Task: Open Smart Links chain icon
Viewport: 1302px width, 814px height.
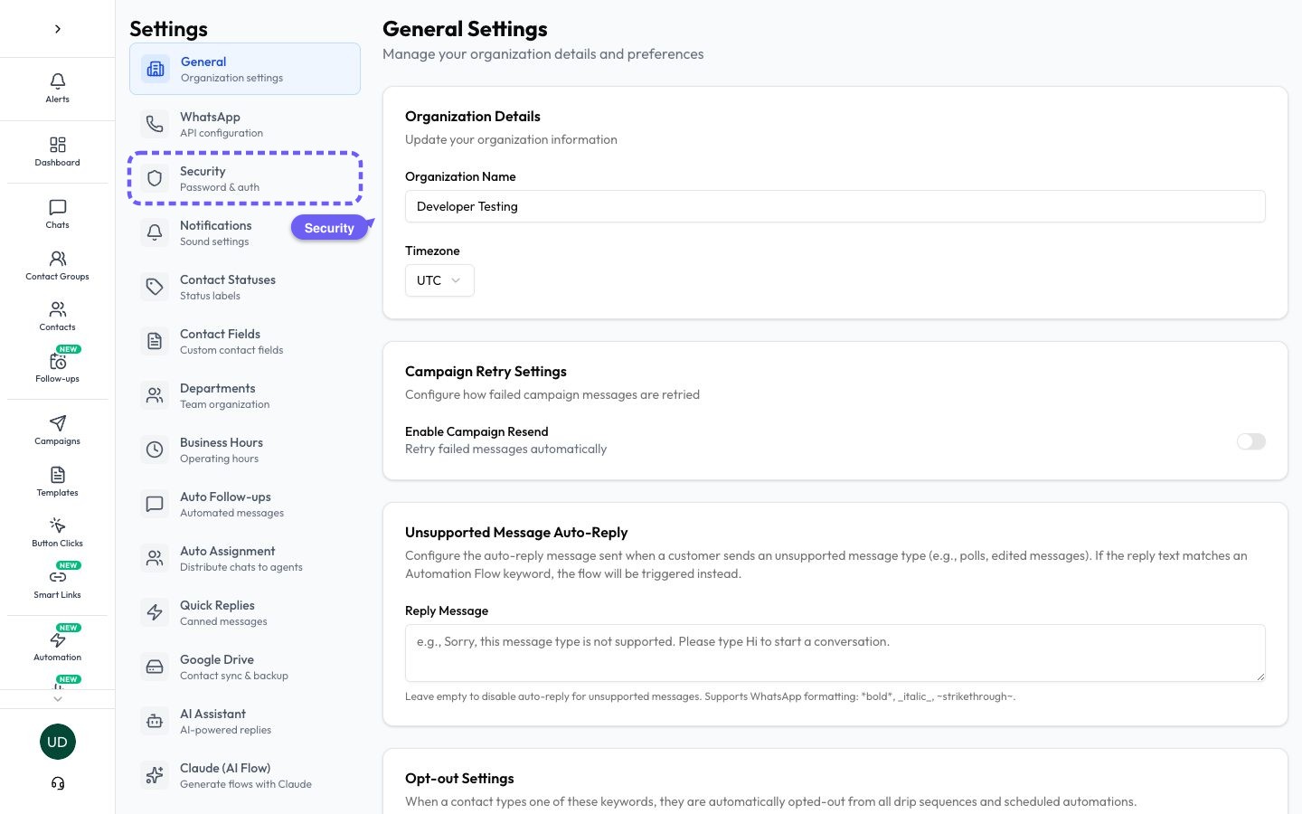Action: 58,577
